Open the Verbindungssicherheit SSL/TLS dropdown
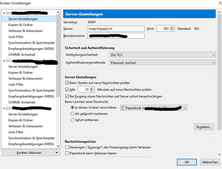 pos(162,55)
